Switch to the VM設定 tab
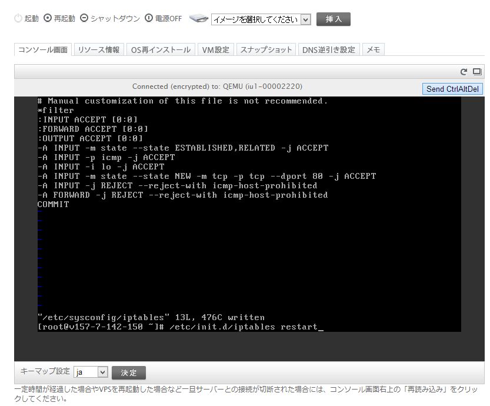This screenshot has height=406, width=490. tap(216, 49)
